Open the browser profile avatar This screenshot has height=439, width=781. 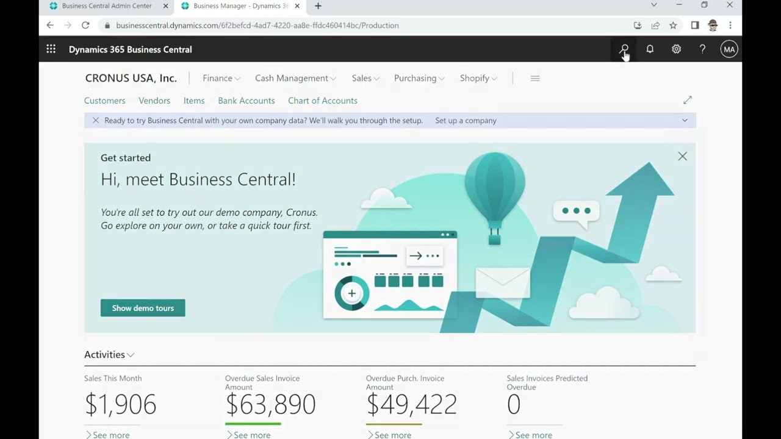713,25
